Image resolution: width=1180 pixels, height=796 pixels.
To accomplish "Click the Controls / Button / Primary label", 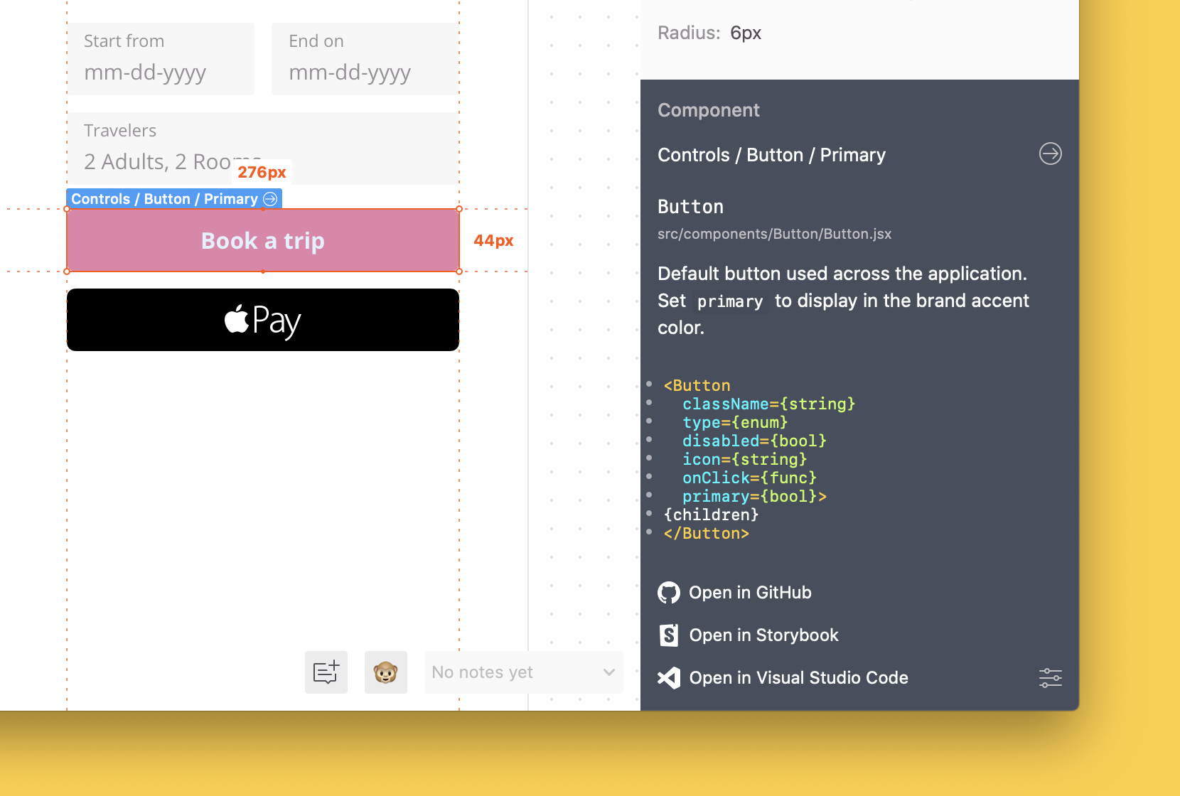I will (x=771, y=154).
